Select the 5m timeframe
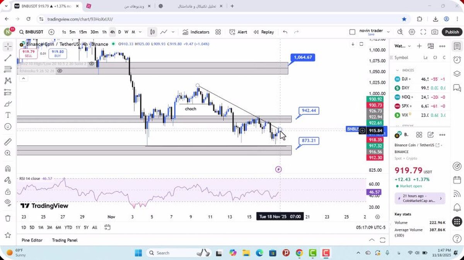Image resolution: width=464 pixels, height=260 pixels. pos(72,32)
